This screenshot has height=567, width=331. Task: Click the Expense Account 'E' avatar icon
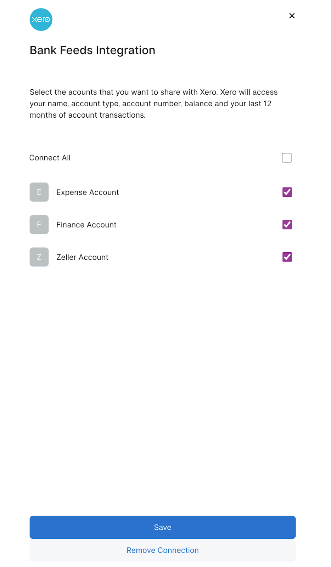pyautogui.click(x=39, y=192)
